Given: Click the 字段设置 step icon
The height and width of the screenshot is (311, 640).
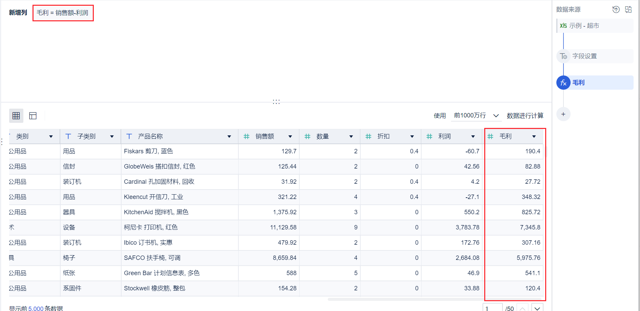Looking at the screenshot, I should (x=563, y=56).
